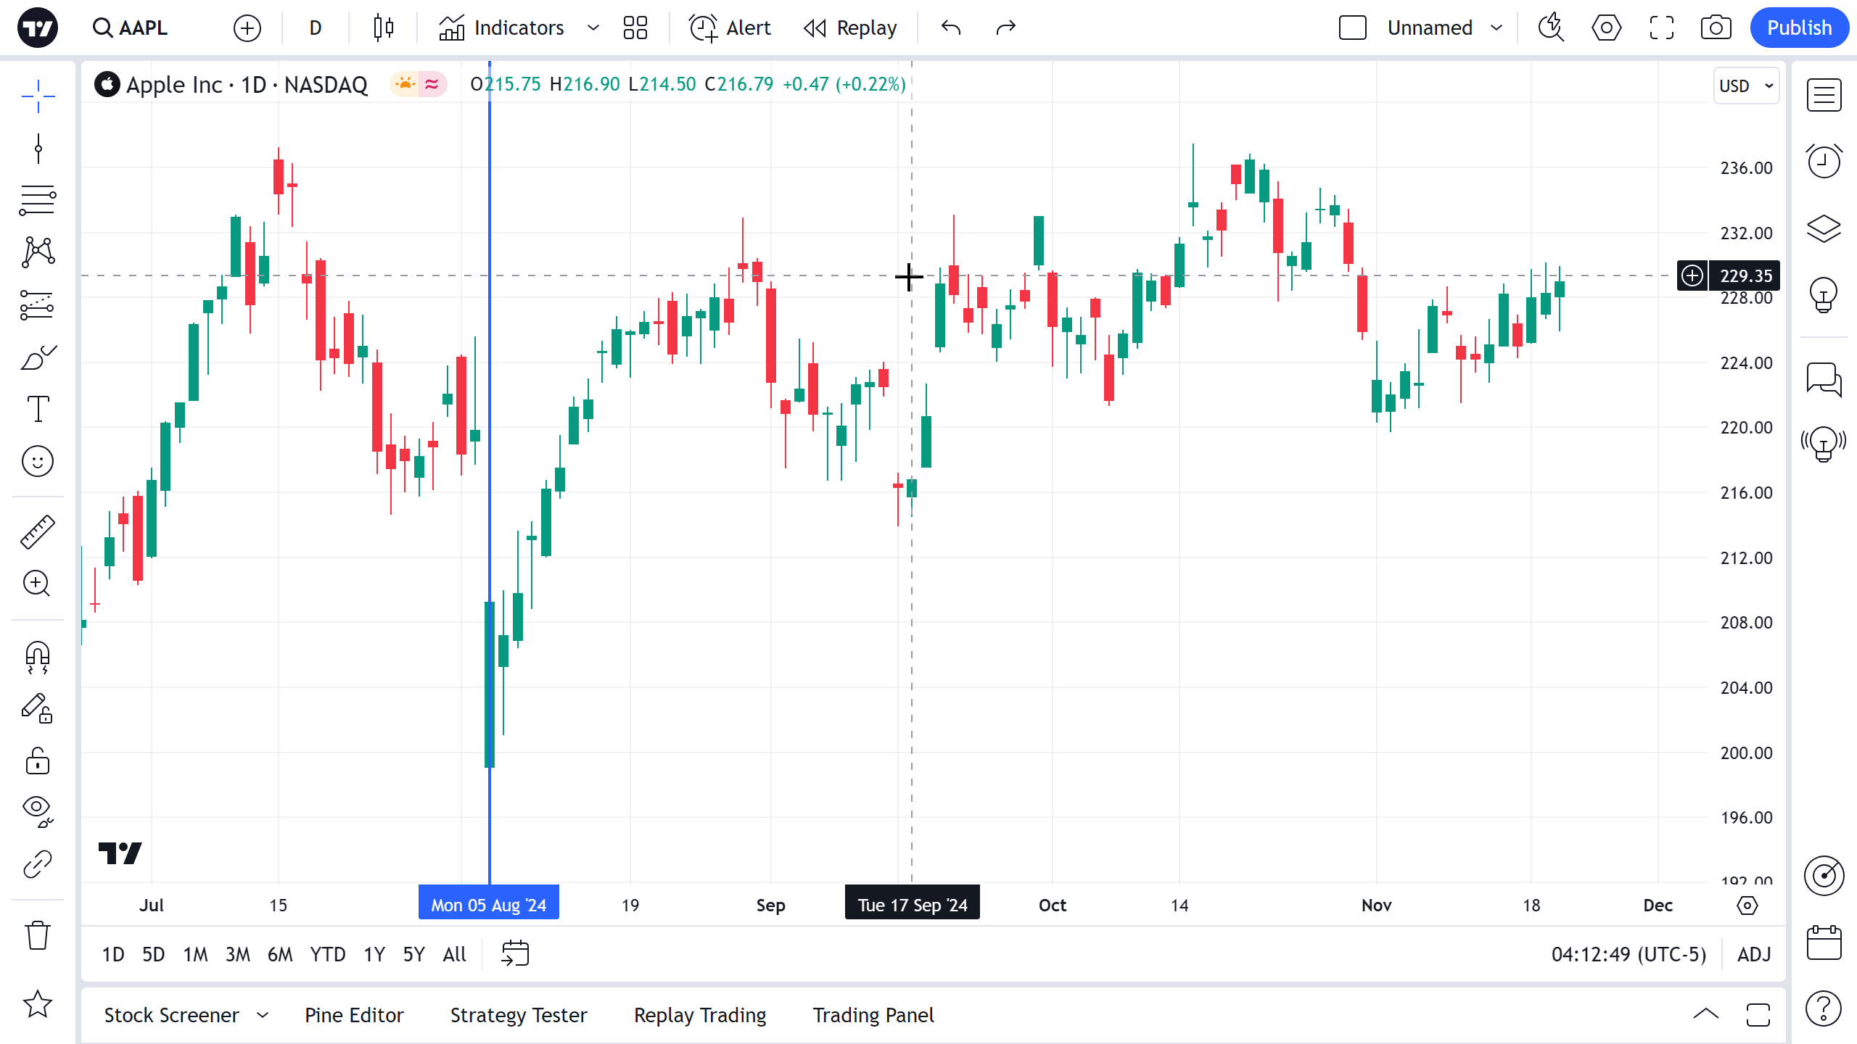
Task: Select the Brush drawing tool
Action: coord(38,357)
